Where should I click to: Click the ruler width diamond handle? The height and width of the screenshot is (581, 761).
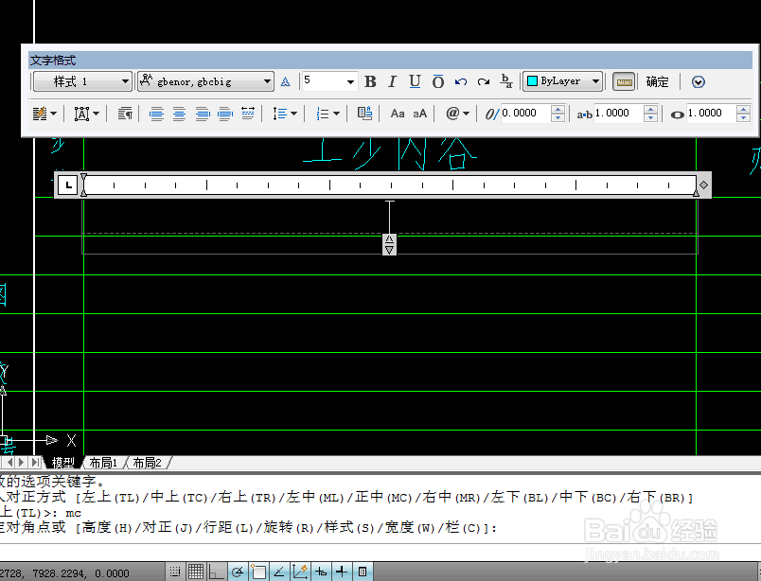[x=703, y=185]
